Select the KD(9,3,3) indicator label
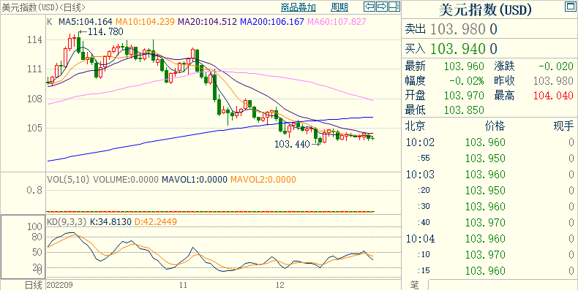This screenshot has width=578, height=290. (x=67, y=222)
